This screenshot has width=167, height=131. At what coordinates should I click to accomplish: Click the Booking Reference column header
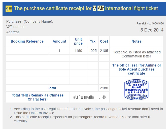click(27, 41)
